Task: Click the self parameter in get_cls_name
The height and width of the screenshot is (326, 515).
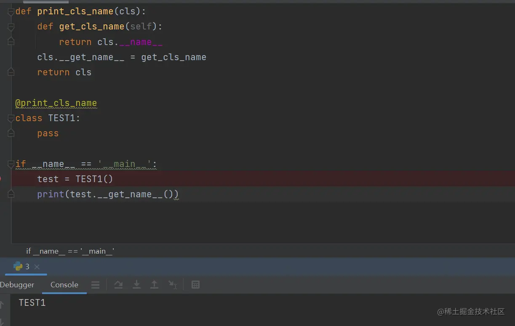Action: (141, 27)
